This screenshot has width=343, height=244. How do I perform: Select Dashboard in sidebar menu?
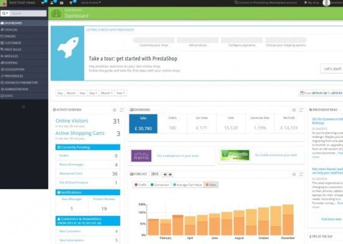tap(24, 23)
